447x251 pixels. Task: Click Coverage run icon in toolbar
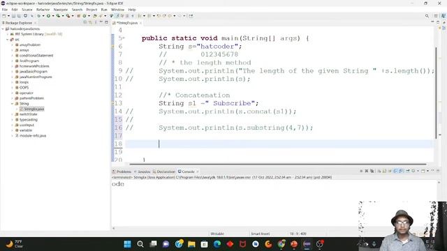pos(58,16)
